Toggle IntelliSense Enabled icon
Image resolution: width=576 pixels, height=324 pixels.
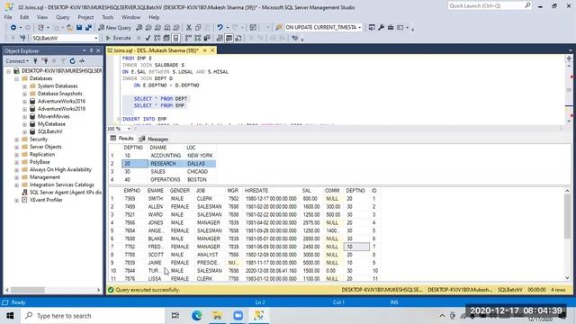point(176,38)
